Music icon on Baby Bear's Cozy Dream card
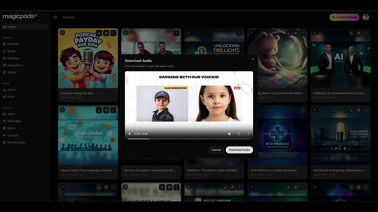This screenshot has height=212, width=378. [x=296, y=33]
